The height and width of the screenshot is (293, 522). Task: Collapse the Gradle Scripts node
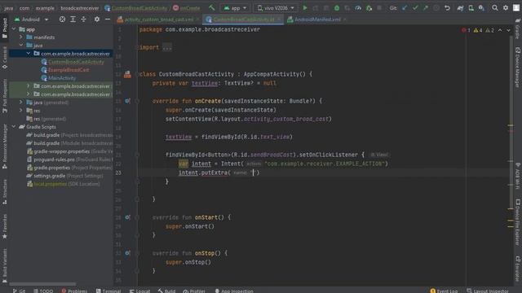click(14, 127)
